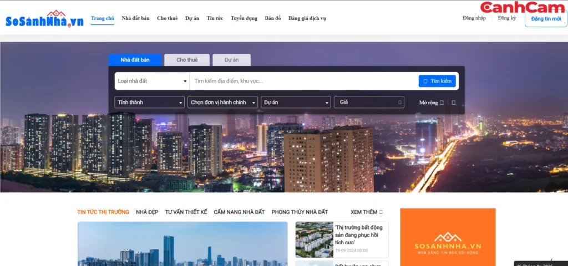This screenshot has width=568, height=266.
Task: Select the NHÀ ĐẸP news tab
Action: click(147, 212)
